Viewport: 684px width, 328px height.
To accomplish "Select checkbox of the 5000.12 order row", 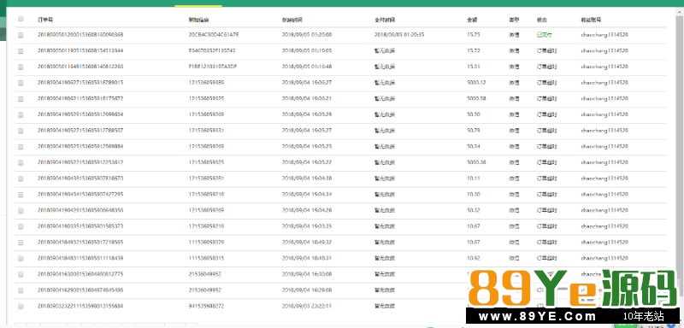I will coord(21,83).
